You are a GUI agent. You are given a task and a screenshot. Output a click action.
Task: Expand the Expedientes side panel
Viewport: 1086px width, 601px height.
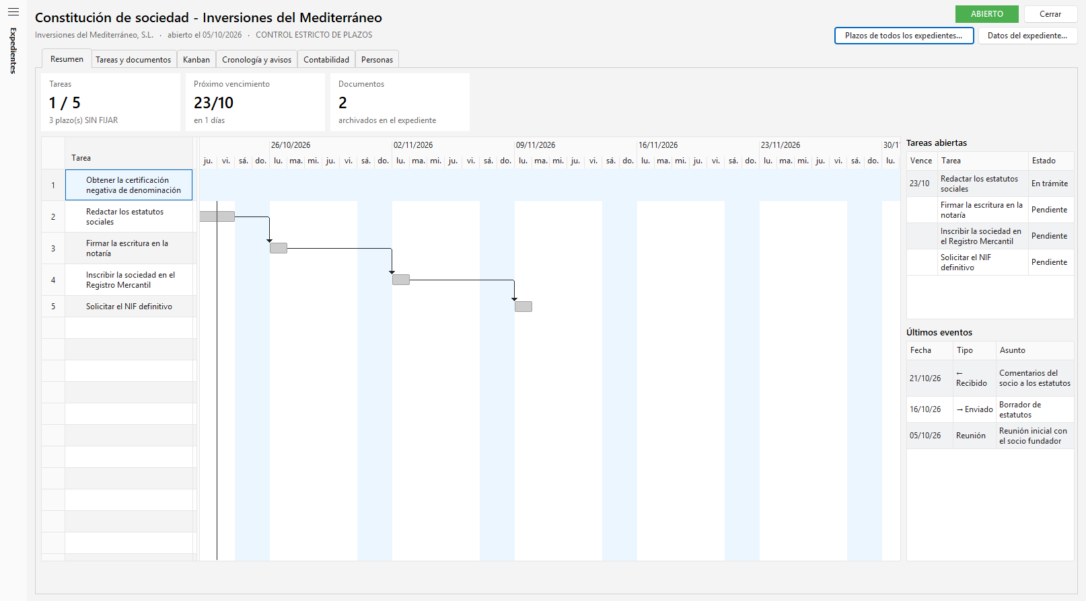(13, 50)
